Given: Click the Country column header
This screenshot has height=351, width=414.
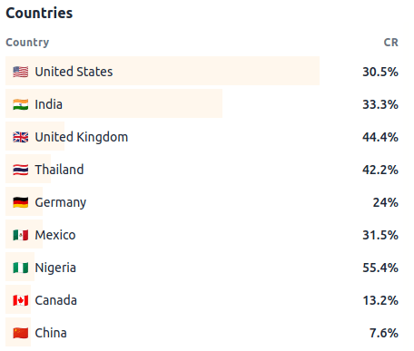Looking at the screenshot, I should coord(27,43).
